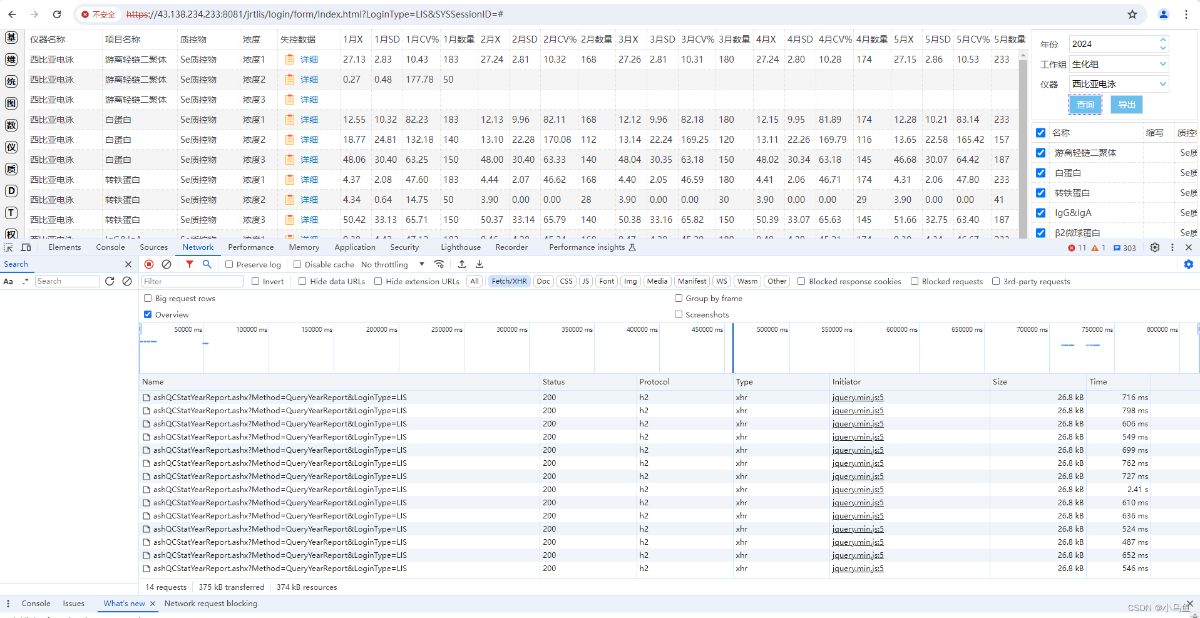
Task: Click the browser reload icon
Action: [x=57, y=14]
